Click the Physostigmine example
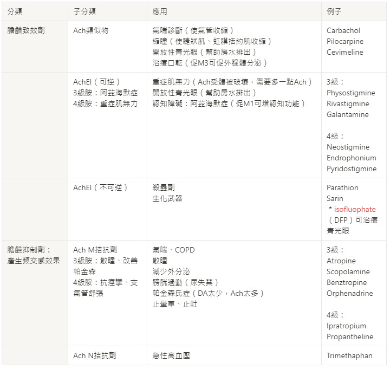 click(x=351, y=93)
